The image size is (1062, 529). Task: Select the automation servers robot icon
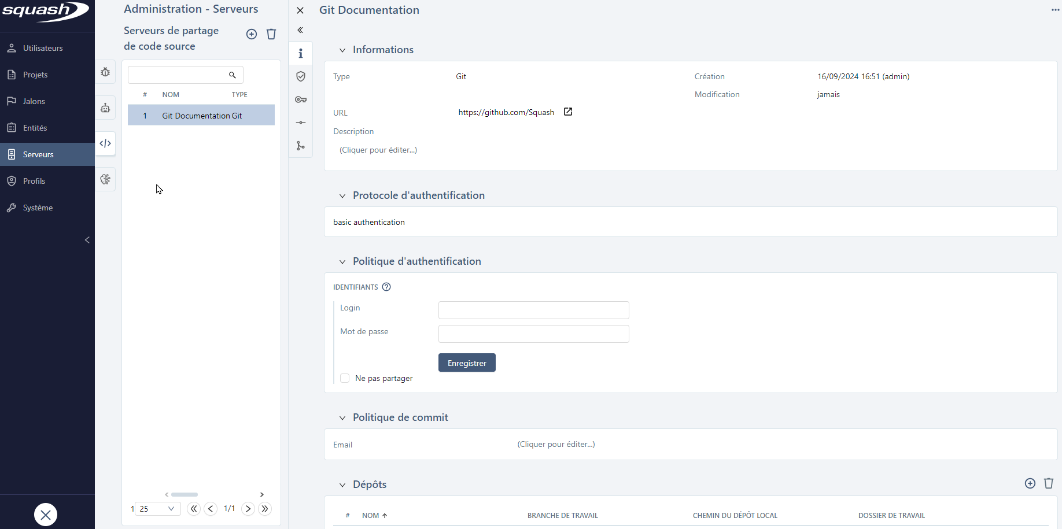[x=105, y=108]
